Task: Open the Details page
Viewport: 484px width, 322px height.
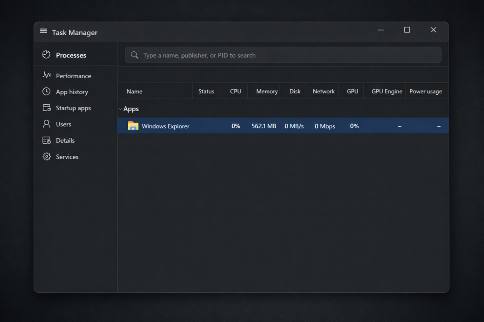Action: [76, 141]
